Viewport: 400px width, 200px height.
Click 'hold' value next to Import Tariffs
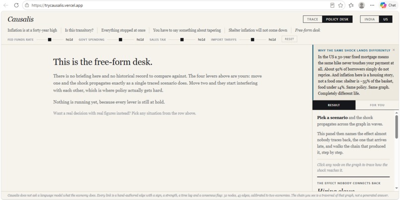pos(272,40)
